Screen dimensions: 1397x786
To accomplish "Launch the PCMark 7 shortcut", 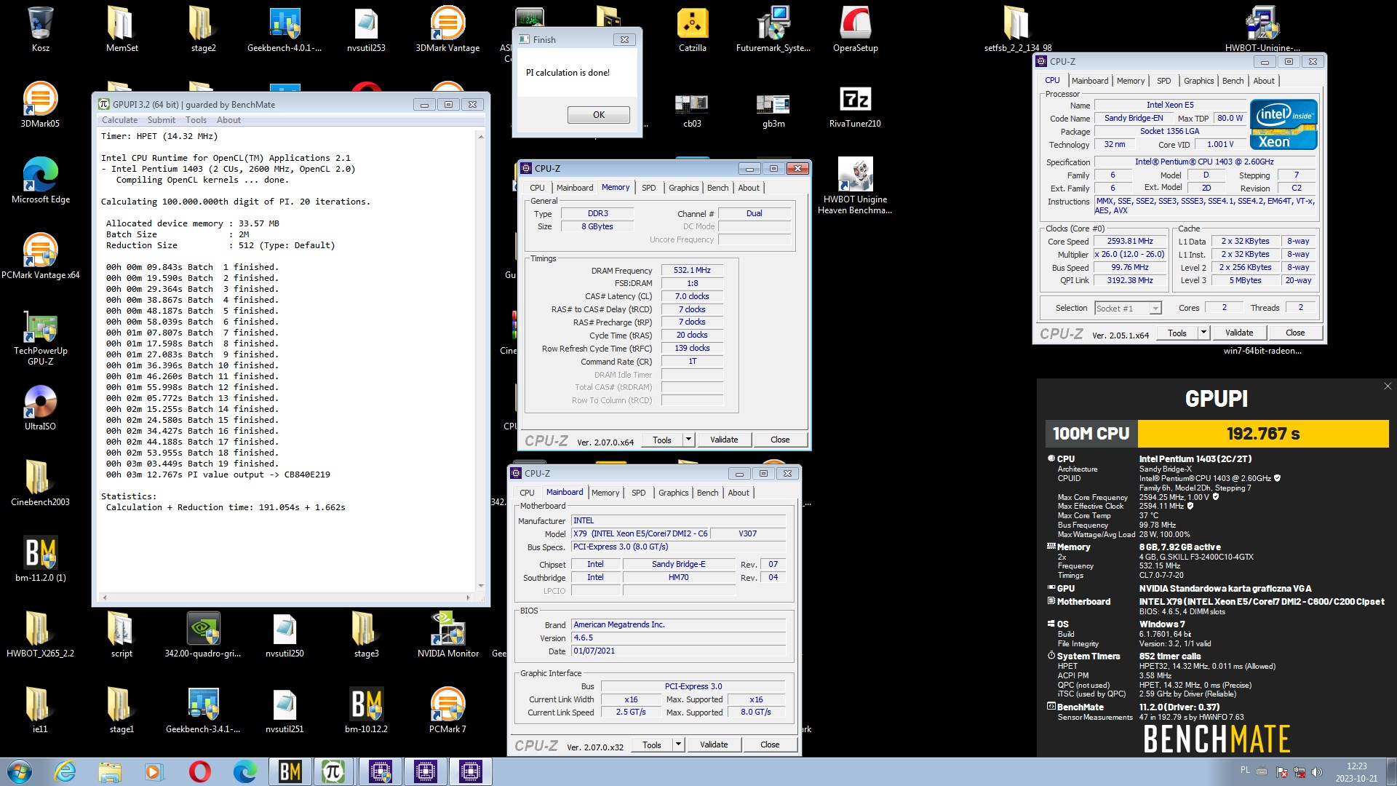I will pyautogui.click(x=447, y=710).
